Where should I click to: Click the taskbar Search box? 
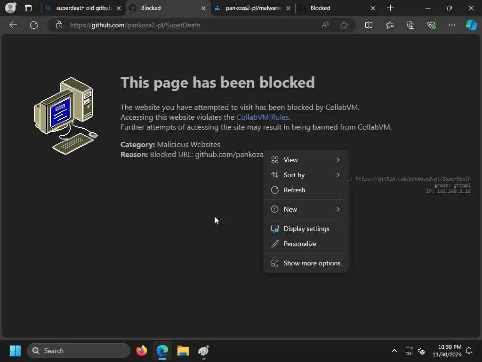pos(79,351)
